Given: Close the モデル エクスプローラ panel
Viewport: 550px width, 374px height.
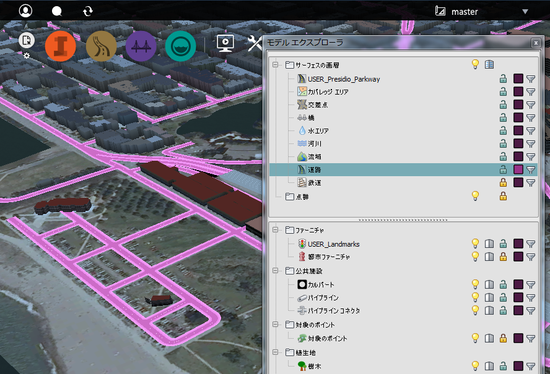Looking at the screenshot, I should (536, 43).
